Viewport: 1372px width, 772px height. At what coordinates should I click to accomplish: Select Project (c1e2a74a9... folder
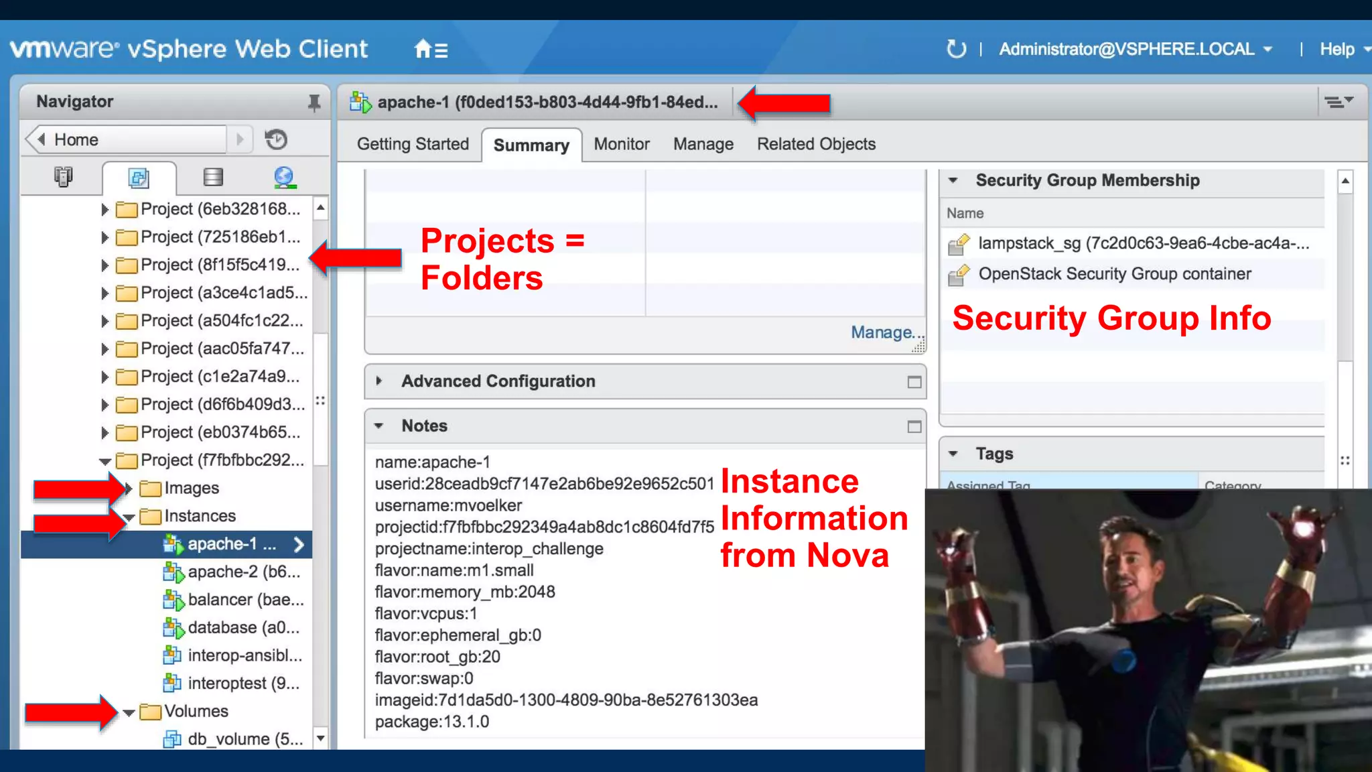pos(220,377)
